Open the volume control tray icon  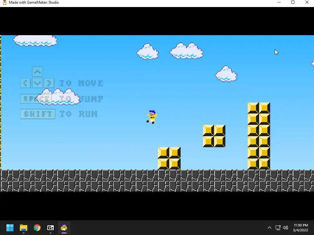tap(285, 228)
